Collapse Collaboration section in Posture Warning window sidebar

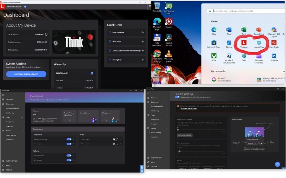coord(167,102)
